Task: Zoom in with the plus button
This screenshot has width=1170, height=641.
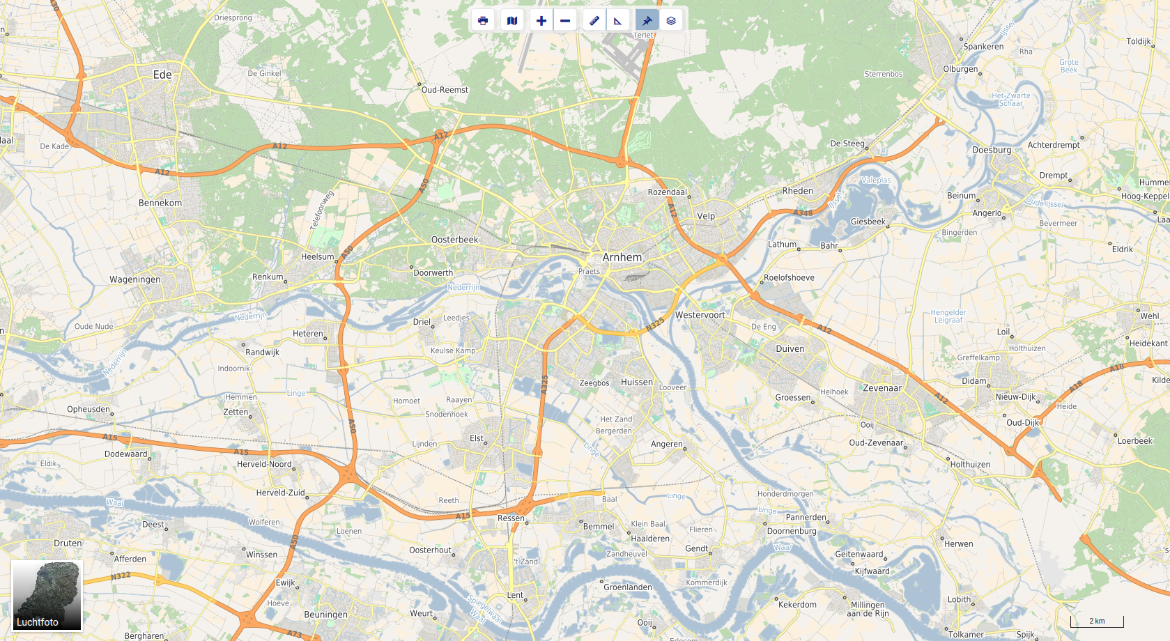Action: [x=541, y=20]
